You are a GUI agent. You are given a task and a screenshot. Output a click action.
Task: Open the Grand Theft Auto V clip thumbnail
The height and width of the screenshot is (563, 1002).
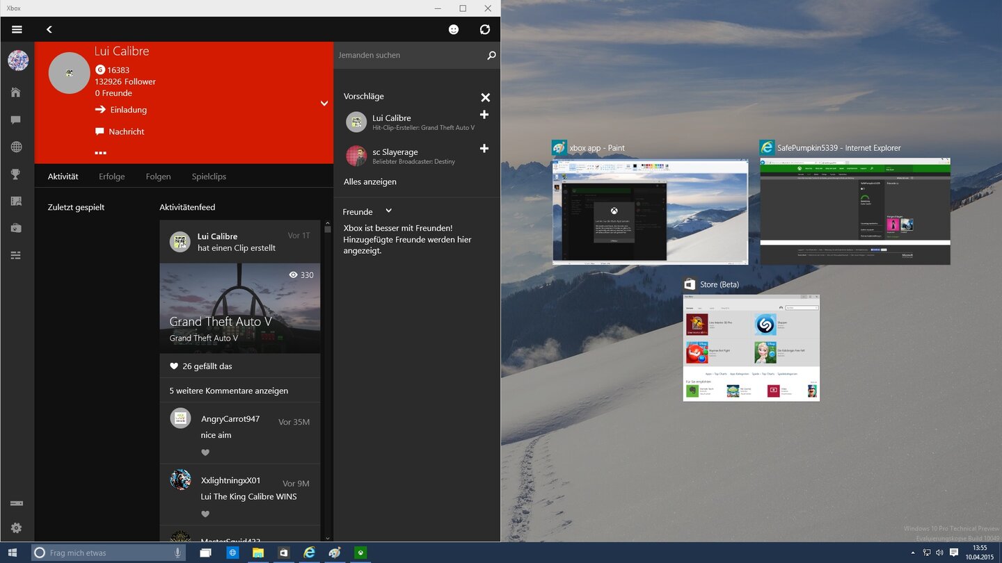(240, 308)
